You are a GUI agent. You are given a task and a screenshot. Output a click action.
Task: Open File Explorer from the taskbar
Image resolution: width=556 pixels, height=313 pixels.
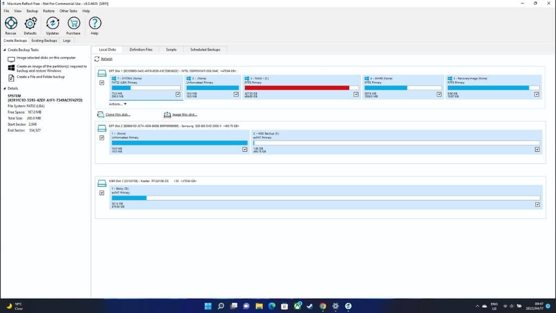click(x=259, y=306)
